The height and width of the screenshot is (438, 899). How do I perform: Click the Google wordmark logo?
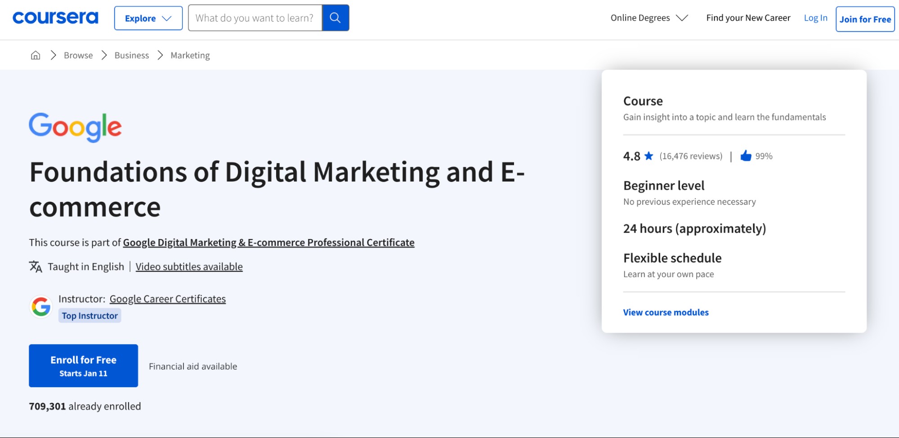pyautogui.click(x=75, y=127)
